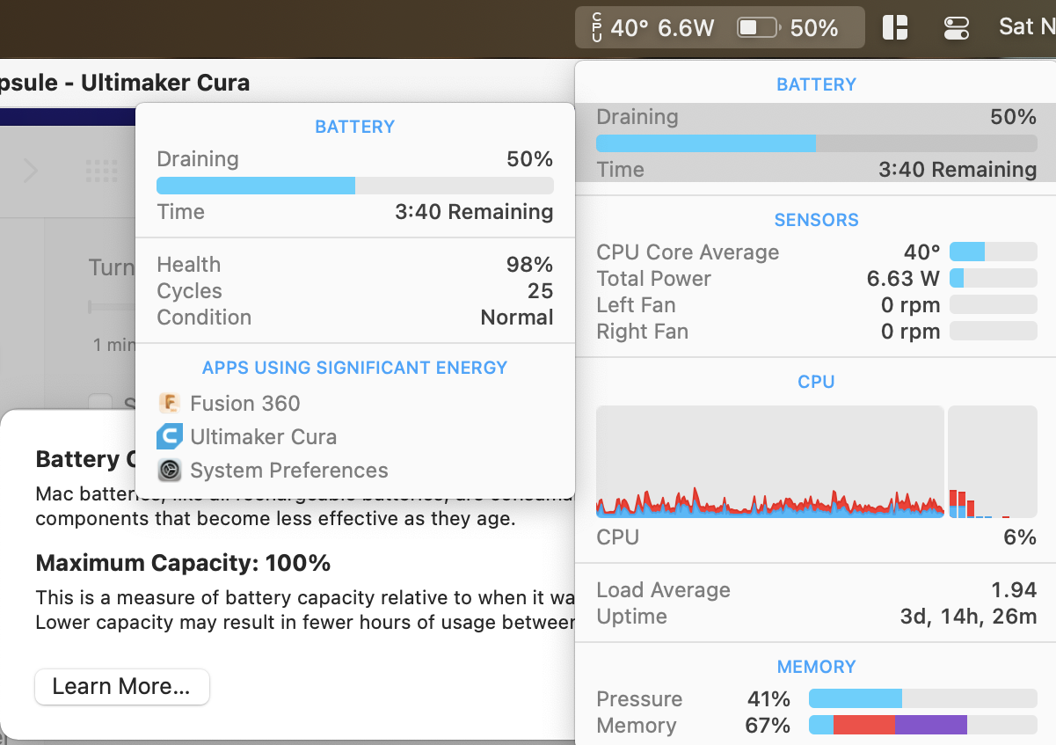1056x745 pixels.
Task: Select the CPU Core Average sensor row
Action: [816, 252]
